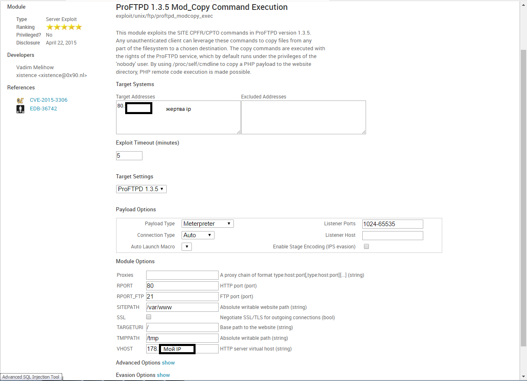527x381 pixels.
Task: Click the 'References' sidebar heading
Action: pos(21,88)
